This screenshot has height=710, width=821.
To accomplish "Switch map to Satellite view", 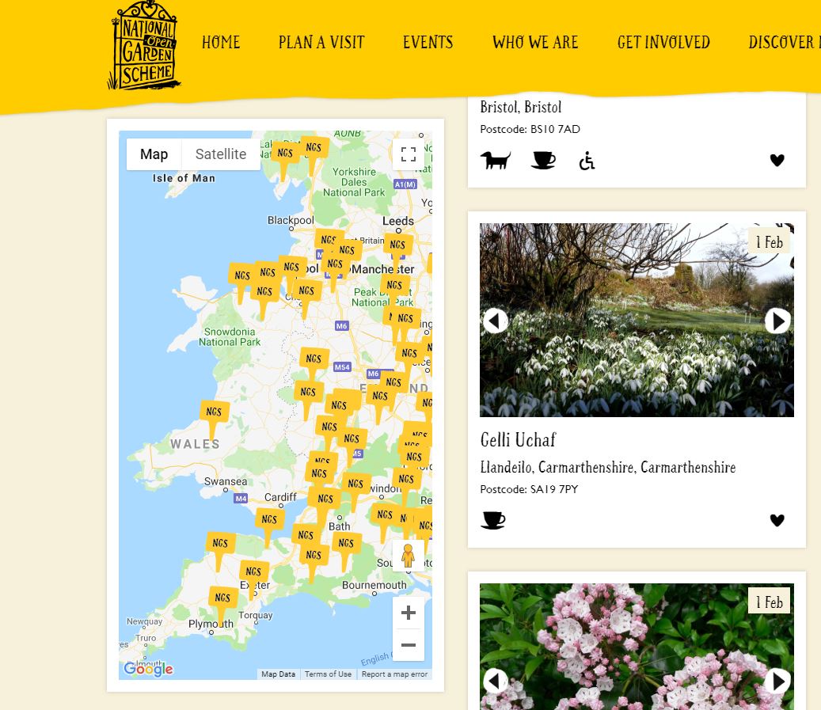I will (x=221, y=154).
